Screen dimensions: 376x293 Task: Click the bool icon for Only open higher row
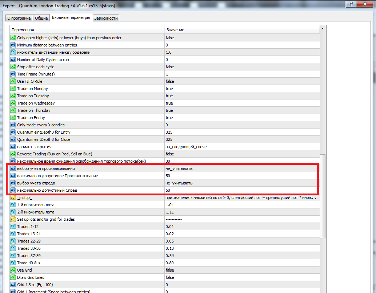(13, 38)
